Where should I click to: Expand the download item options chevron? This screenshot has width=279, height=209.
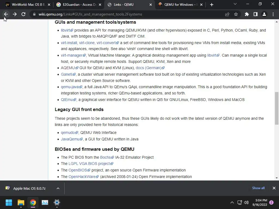(x=58, y=188)
